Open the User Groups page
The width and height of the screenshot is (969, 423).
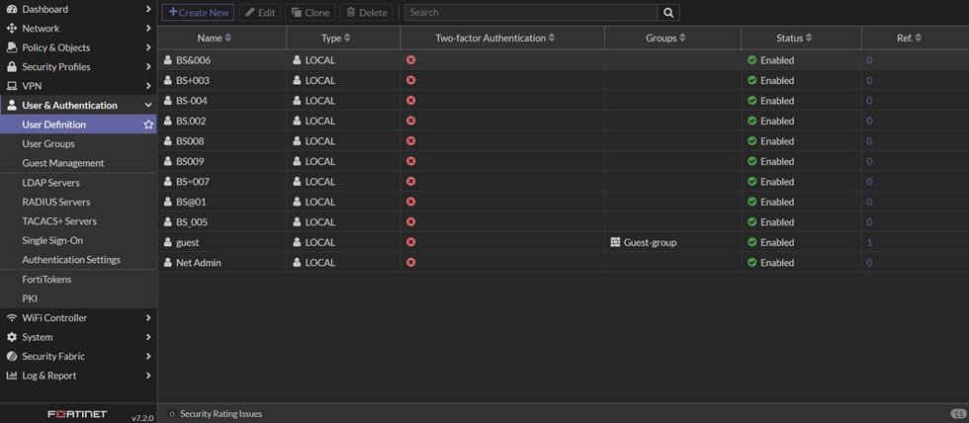point(48,144)
